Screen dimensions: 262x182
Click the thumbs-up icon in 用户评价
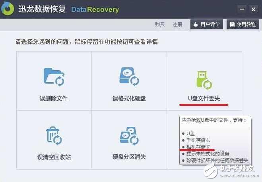[x=196, y=25]
